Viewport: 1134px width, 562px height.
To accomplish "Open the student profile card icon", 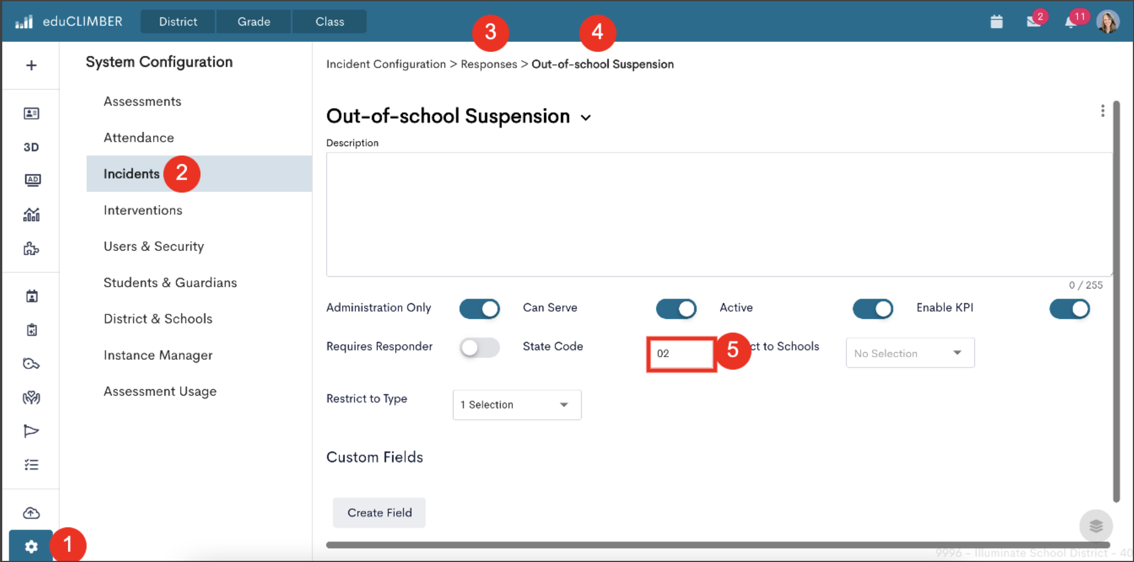I will (31, 114).
